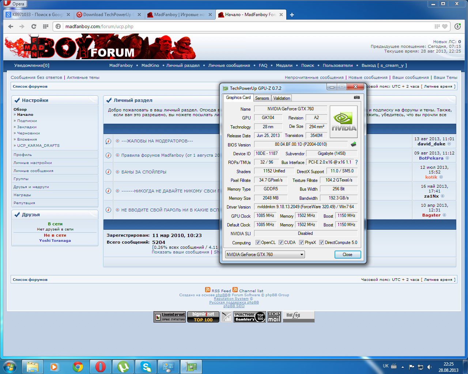Open the Opera main menu button
The height and width of the screenshot is (374, 468).
click(x=14, y=4)
